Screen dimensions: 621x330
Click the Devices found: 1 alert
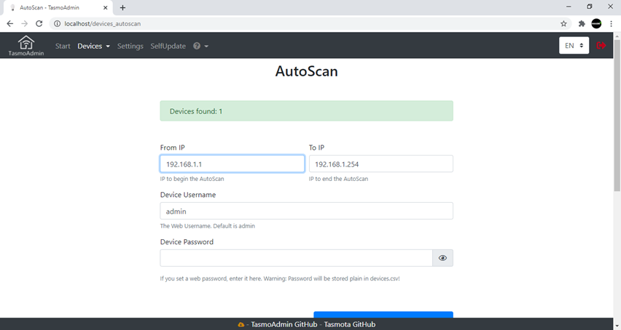click(307, 111)
